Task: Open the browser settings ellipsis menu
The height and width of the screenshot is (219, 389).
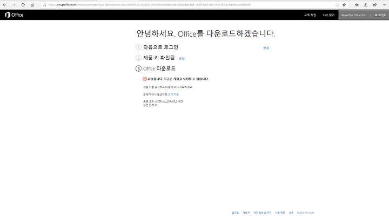Action: [384, 5]
